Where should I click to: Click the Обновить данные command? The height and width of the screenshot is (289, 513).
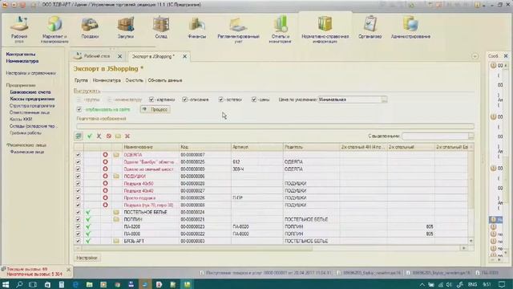click(x=165, y=80)
